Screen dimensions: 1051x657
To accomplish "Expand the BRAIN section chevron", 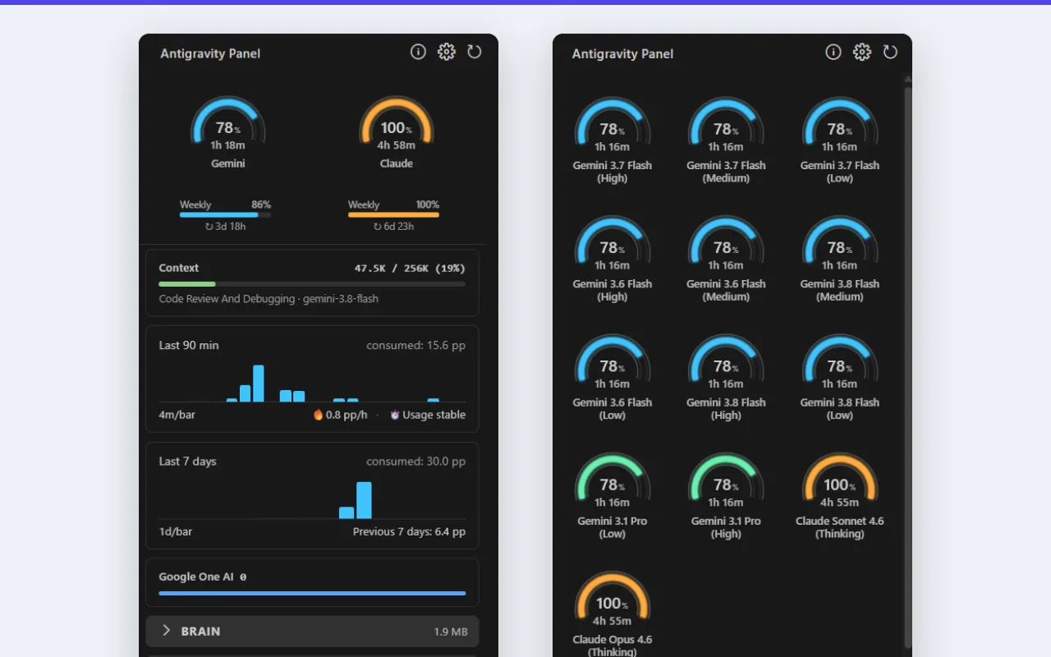I will coord(166,631).
